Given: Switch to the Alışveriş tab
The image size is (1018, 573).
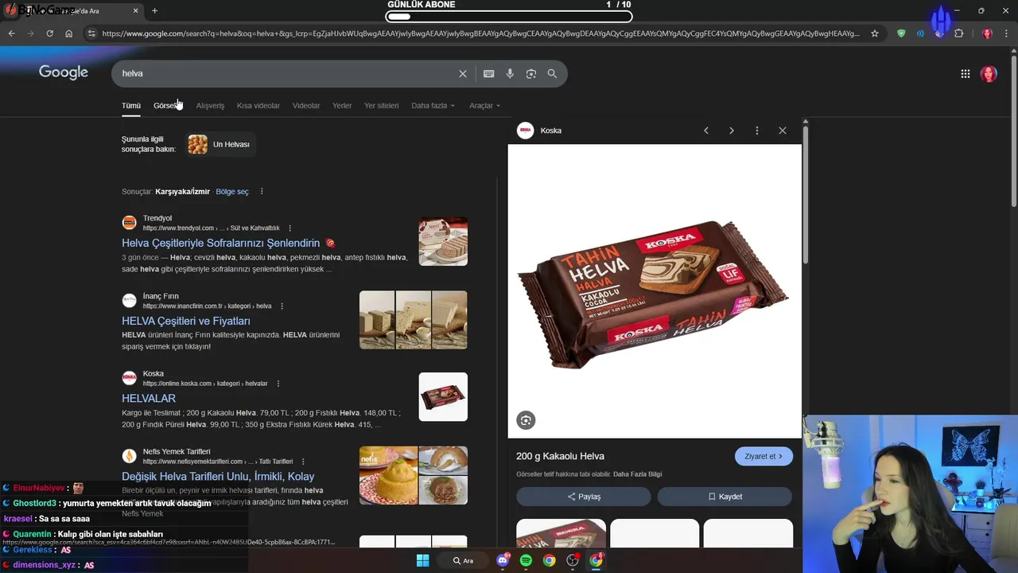Looking at the screenshot, I should [210, 106].
